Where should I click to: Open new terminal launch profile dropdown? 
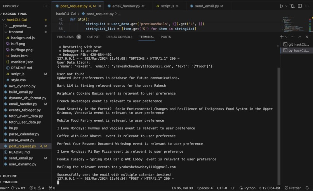point(286,37)
